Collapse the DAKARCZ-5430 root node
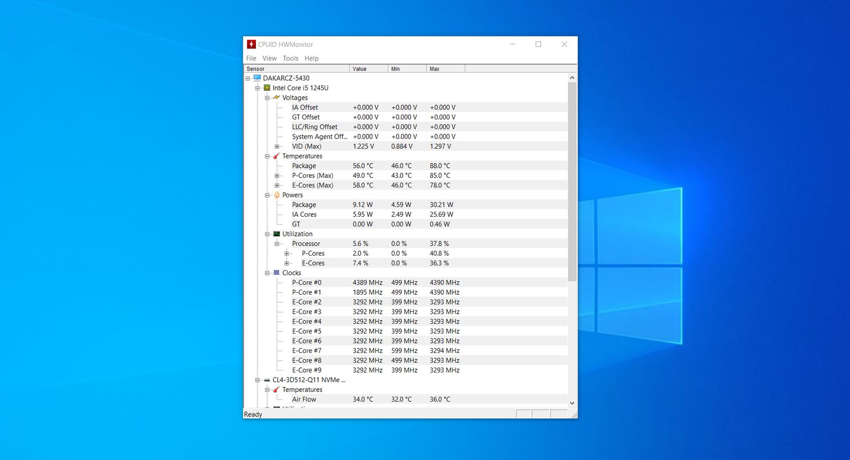Image resolution: width=850 pixels, height=460 pixels. [x=248, y=78]
